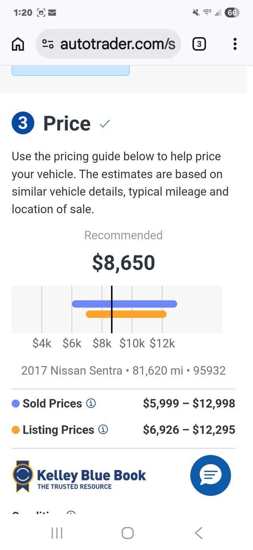
Task: Tap the $8,650 recommended price
Action: 123,263
